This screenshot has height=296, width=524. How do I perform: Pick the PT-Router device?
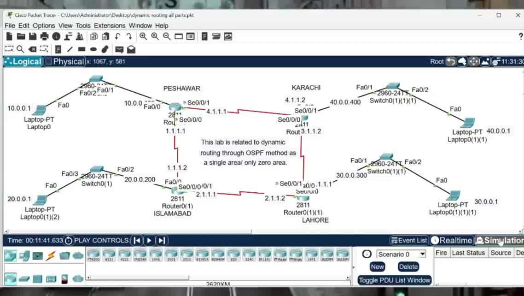[x=280, y=255]
